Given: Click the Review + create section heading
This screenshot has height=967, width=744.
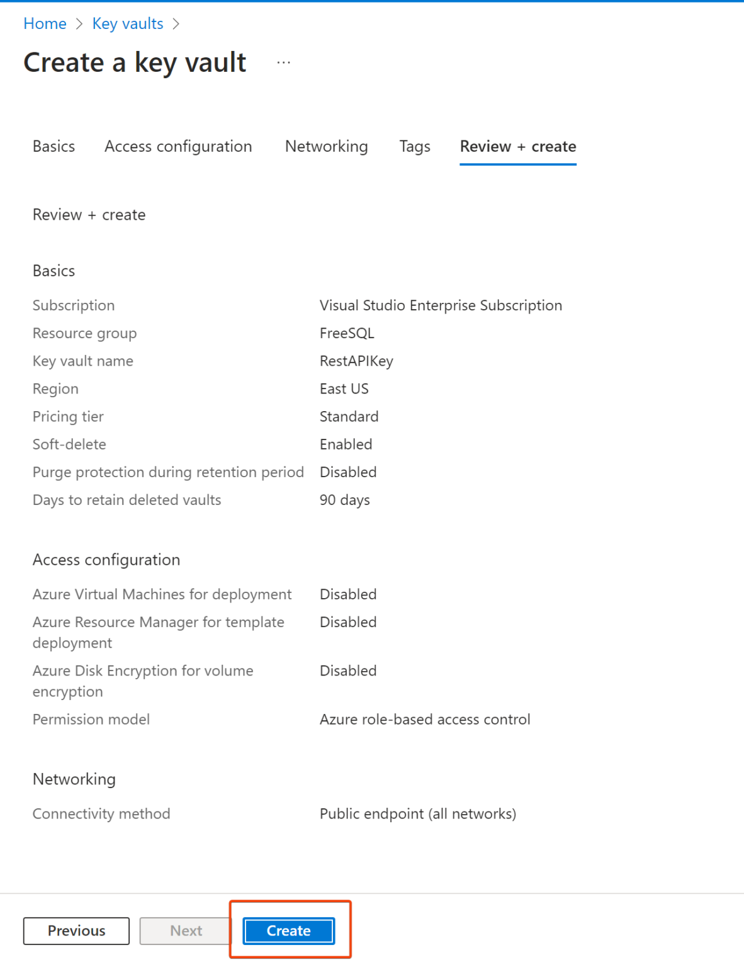Looking at the screenshot, I should (88, 215).
